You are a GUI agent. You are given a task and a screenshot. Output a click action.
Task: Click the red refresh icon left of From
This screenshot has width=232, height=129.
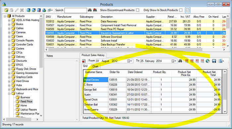[84, 61]
